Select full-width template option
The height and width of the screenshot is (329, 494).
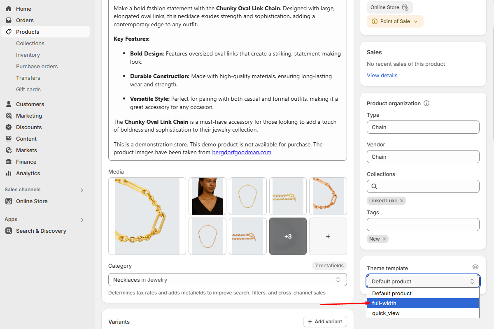click(423, 303)
